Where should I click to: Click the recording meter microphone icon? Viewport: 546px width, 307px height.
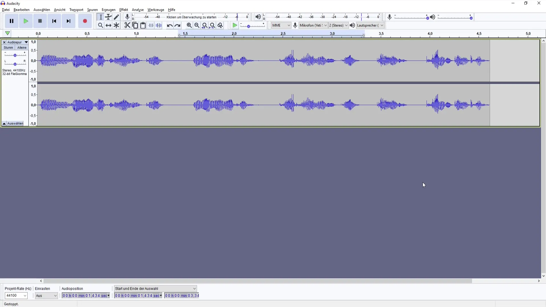127,17
